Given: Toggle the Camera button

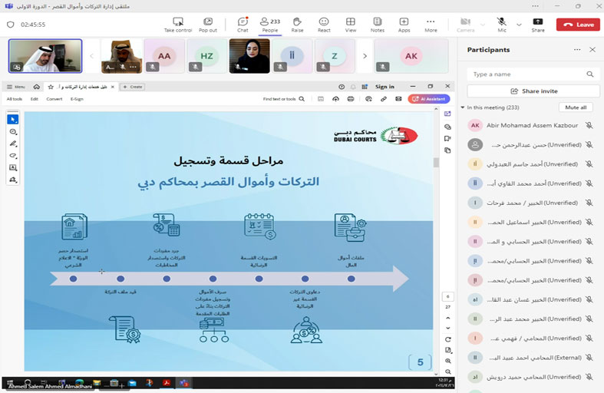Looking at the screenshot, I should coord(466,23).
